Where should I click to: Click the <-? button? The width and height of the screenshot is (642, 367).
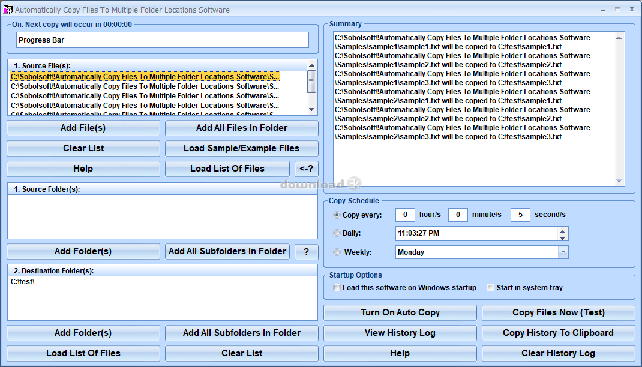point(306,169)
